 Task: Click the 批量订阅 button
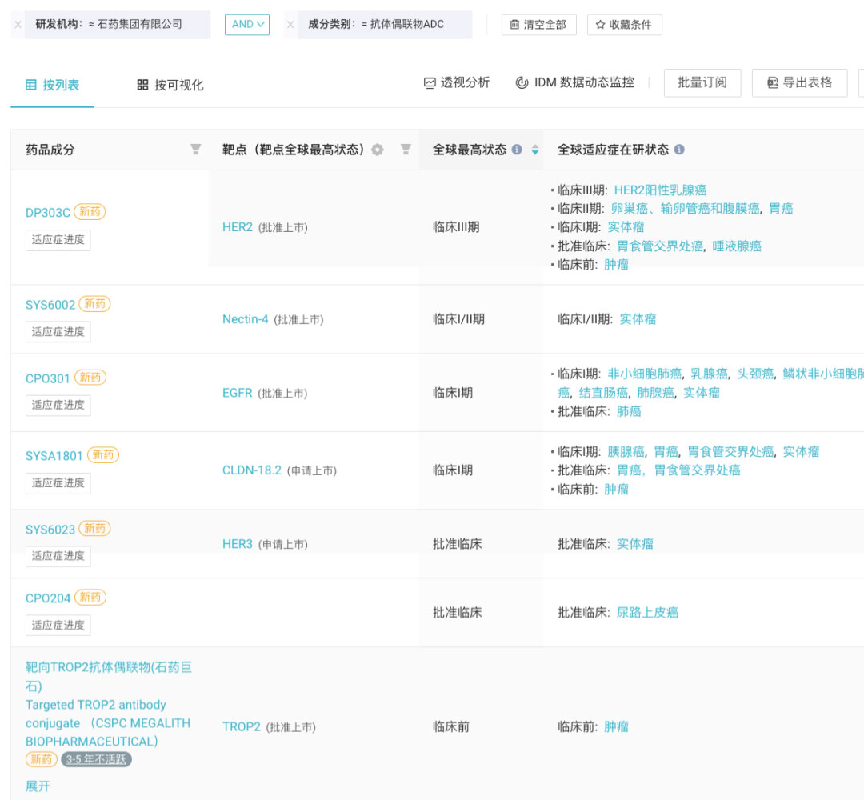pos(702,82)
